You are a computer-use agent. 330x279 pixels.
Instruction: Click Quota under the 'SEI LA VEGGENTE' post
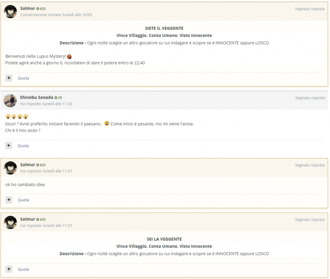click(23, 269)
